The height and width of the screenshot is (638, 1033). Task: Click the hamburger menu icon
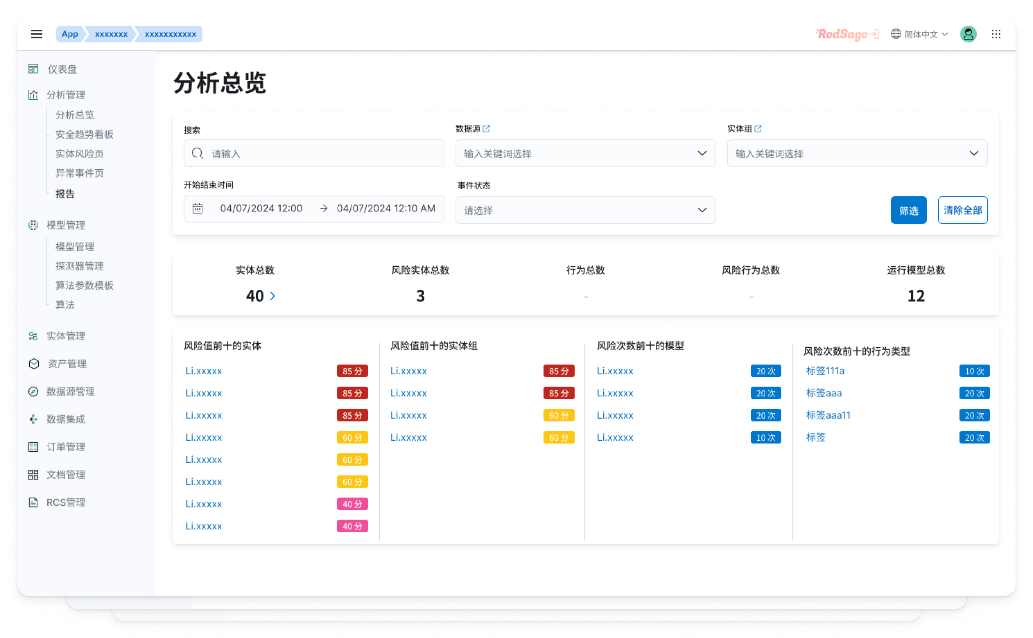coord(37,34)
